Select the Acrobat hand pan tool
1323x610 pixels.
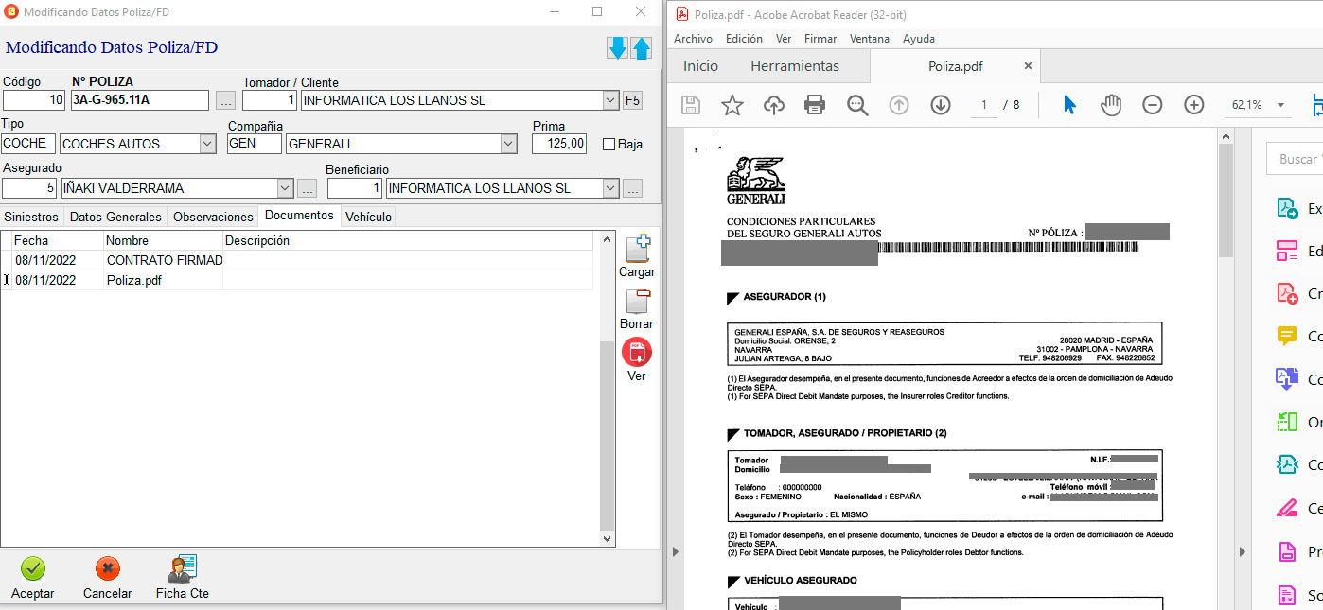pyautogui.click(x=1111, y=105)
